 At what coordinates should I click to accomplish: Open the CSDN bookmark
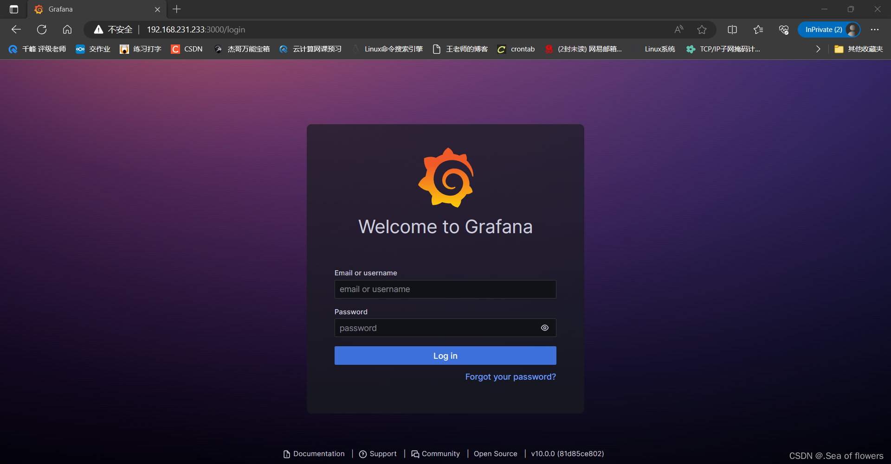187,49
